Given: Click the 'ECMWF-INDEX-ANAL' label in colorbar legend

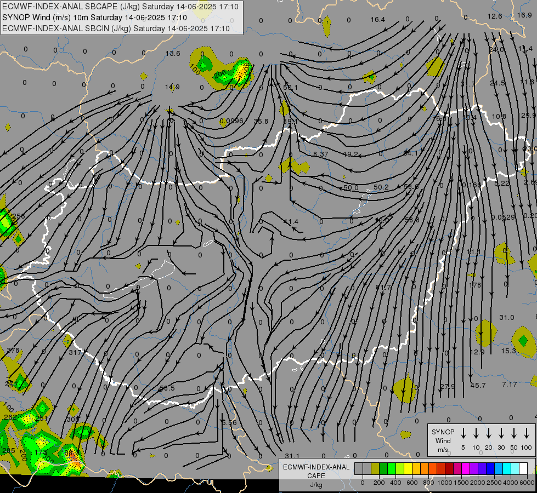Looking at the screenshot, I should point(316,467).
